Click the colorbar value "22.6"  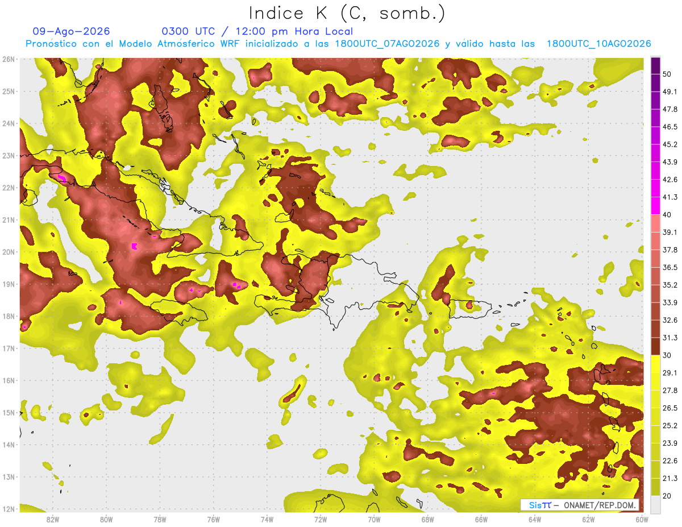669,461
